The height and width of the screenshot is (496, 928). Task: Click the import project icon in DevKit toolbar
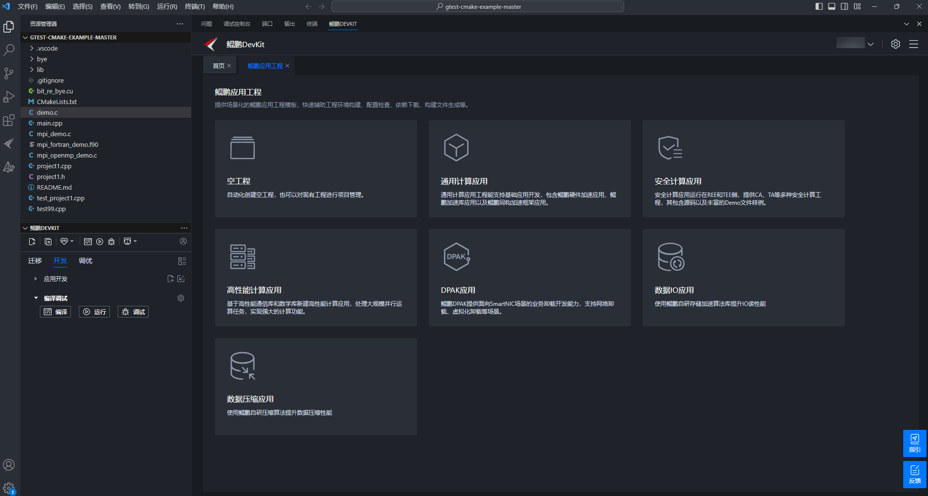(x=48, y=242)
